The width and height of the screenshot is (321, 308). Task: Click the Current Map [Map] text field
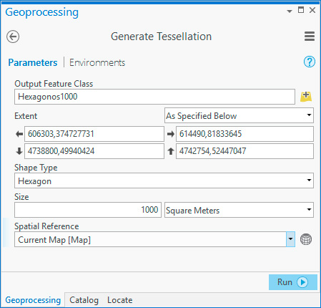coord(150,239)
